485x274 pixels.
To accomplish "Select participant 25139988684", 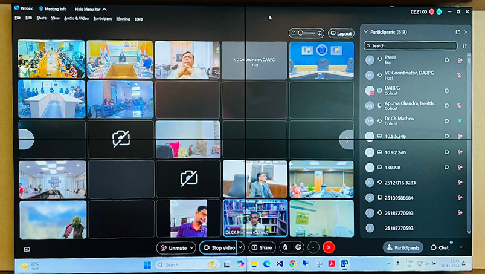I will tap(414, 198).
